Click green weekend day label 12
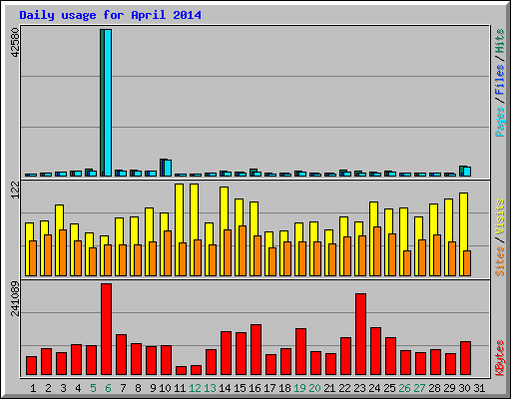511x399 pixels. click(x=195, y=388)
